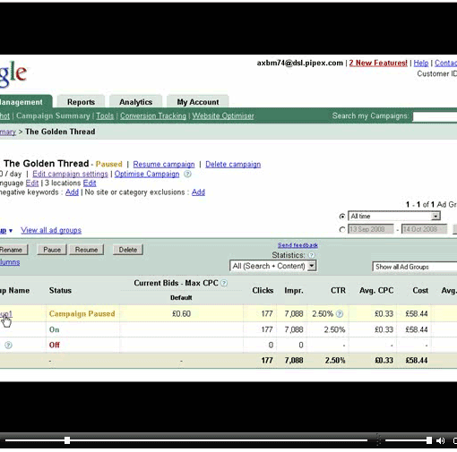This screenshot has height=452, width=457.
Task: Open the Show all Ad Groups dropdown
Action: 415,267
